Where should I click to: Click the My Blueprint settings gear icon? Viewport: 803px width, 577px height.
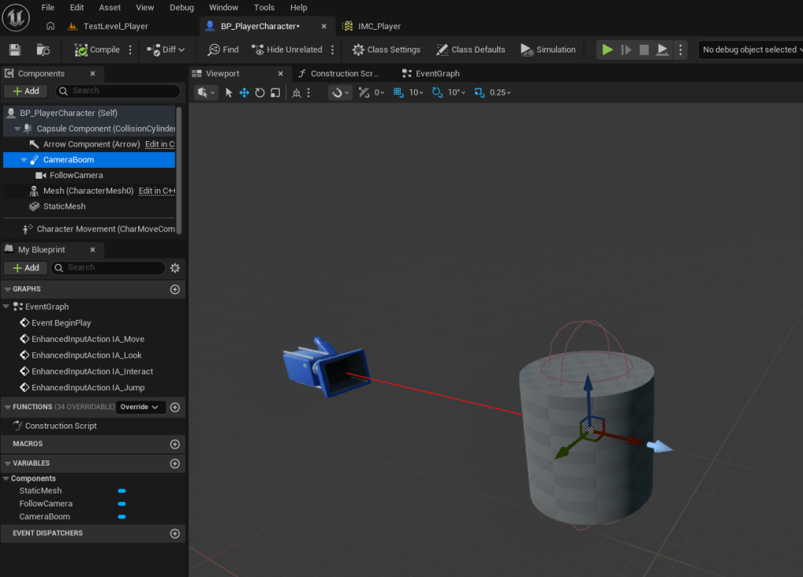(x=175, y=268)
